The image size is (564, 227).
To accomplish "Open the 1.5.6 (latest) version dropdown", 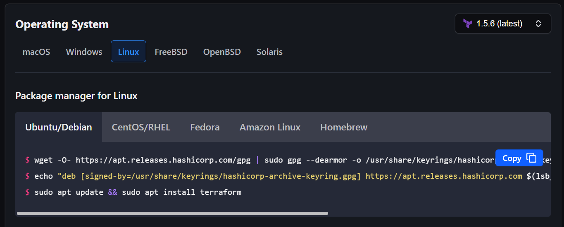I will tap(503, 24).
